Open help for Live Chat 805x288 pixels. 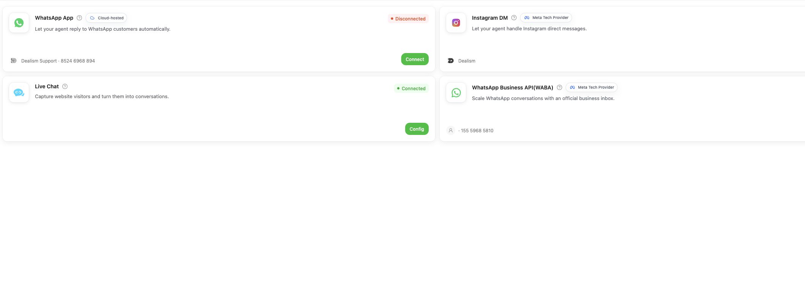(x=65, y=86)
